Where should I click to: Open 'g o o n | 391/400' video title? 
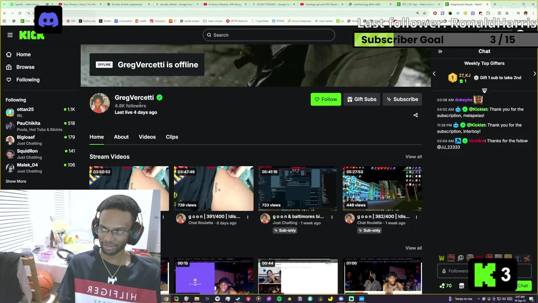(x=214, y=216)
